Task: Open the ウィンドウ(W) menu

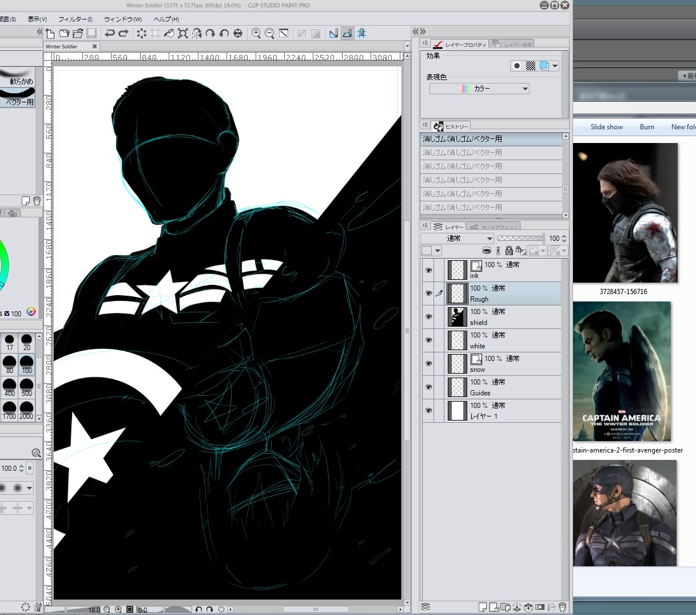Action: 123,19
